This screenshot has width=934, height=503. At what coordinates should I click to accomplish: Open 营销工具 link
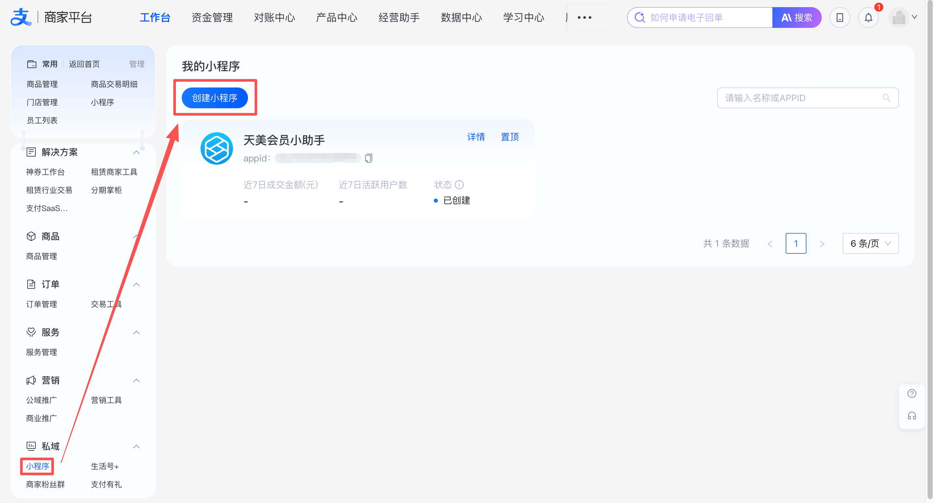106,400
